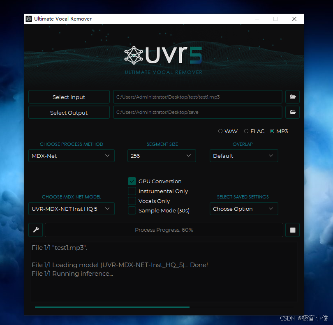Screen dimensions: 333x325
Task: Open the Segment Size dropdown showing 256
Action: tap(162, 156)
